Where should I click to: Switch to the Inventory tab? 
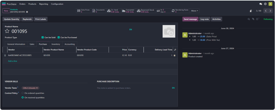[56, 44]
